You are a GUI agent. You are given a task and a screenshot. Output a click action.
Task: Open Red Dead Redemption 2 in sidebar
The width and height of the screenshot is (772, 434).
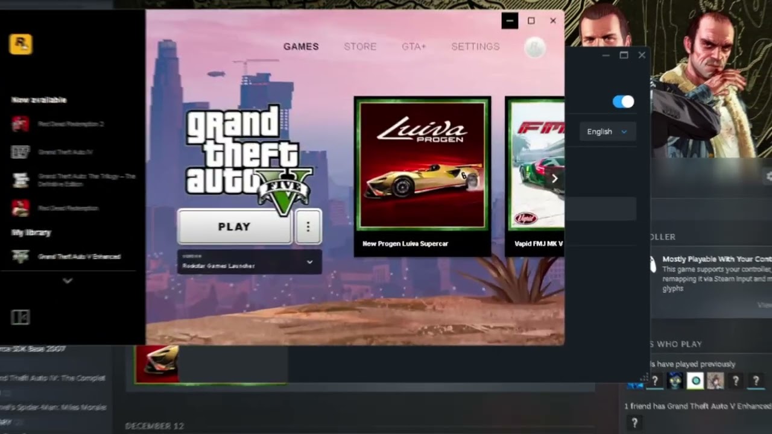71,124
